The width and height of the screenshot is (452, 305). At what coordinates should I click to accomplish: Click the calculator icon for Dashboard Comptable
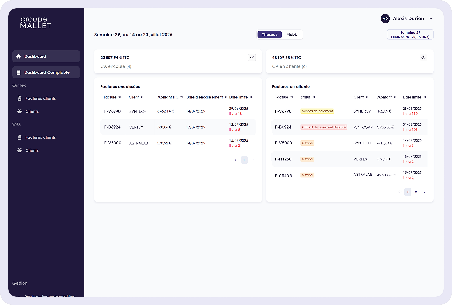pos(18,72)
